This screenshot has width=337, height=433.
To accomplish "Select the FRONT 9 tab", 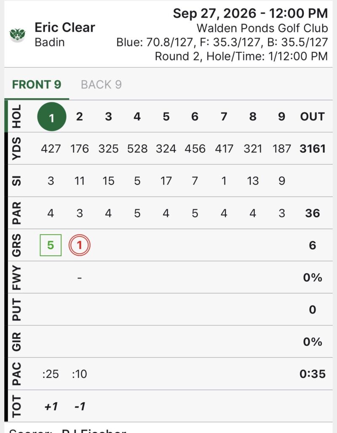I will (37, 85).
